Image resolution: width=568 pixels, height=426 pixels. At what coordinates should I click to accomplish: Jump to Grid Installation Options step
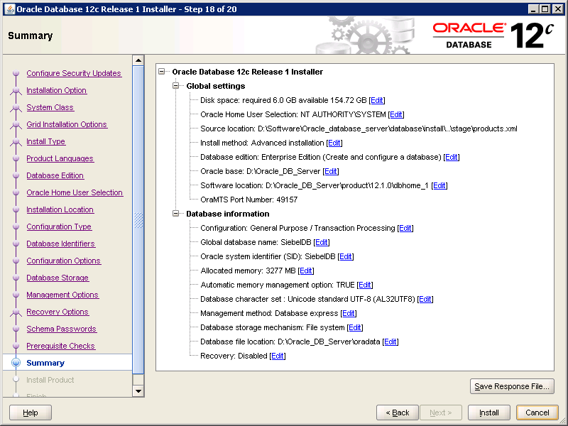point(67,124)
